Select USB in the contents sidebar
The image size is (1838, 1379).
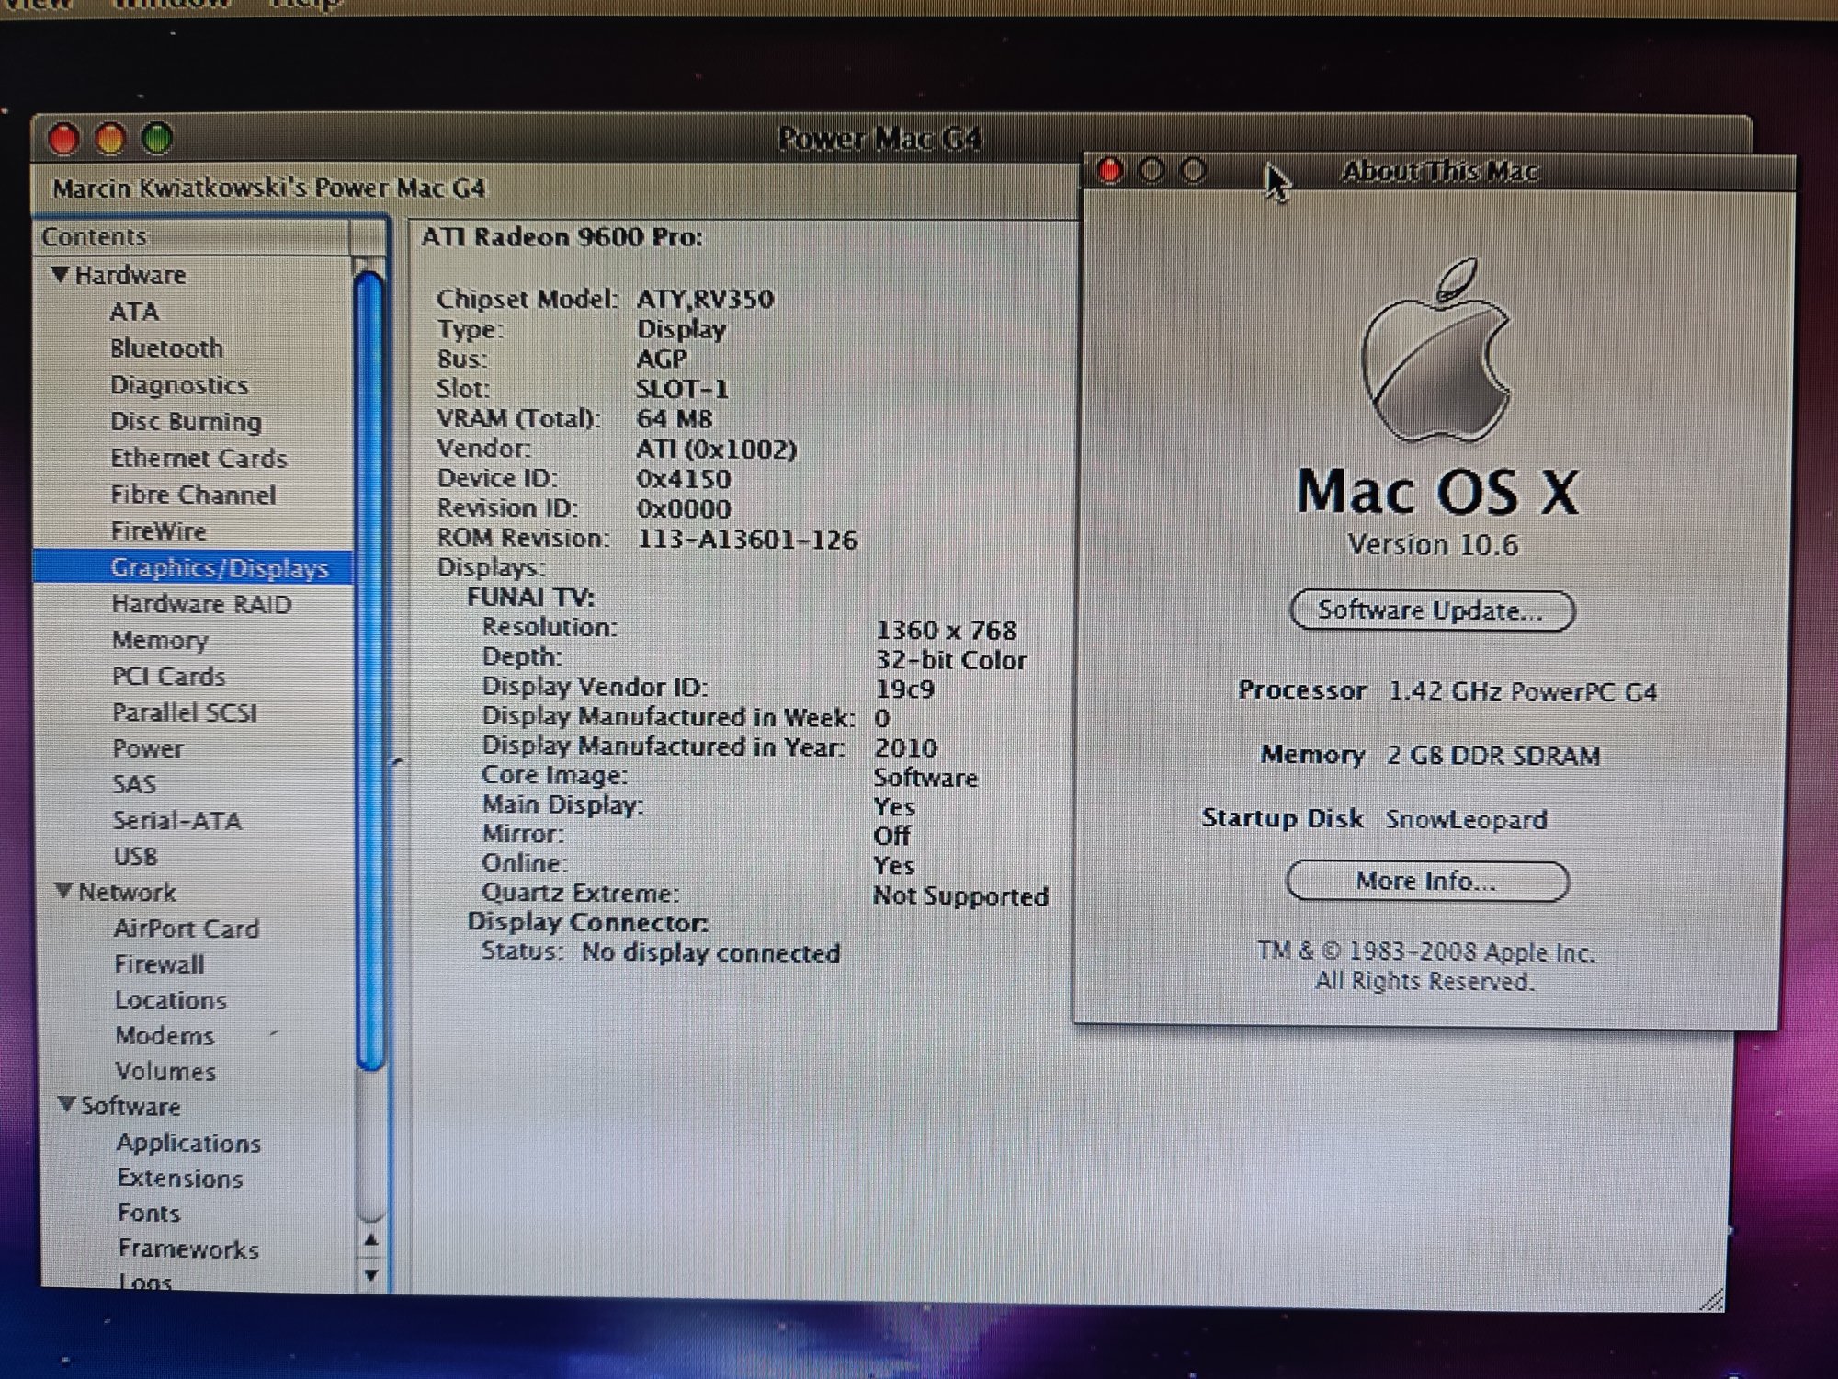click(x=135, y=856)
